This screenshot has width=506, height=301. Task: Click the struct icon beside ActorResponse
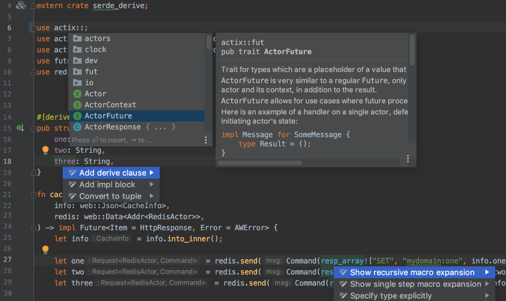click(x=77, y=127)
